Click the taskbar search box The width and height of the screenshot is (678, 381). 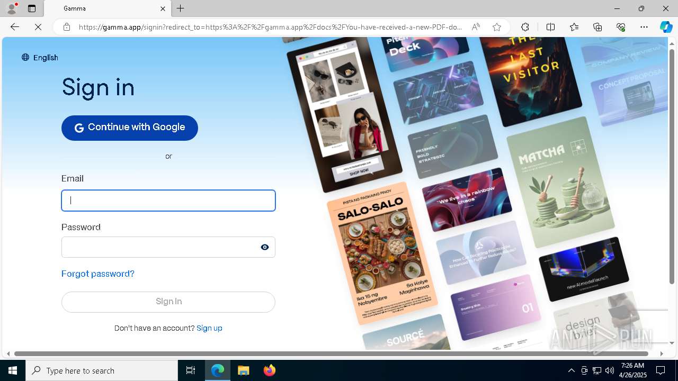(102, 370)
